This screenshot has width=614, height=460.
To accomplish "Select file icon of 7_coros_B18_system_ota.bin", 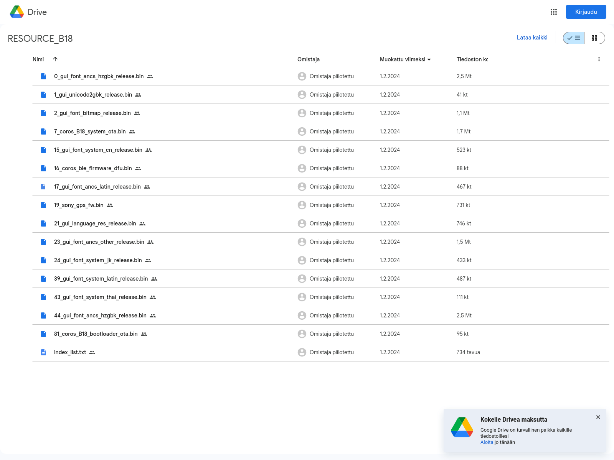I will tap(43, 131).
